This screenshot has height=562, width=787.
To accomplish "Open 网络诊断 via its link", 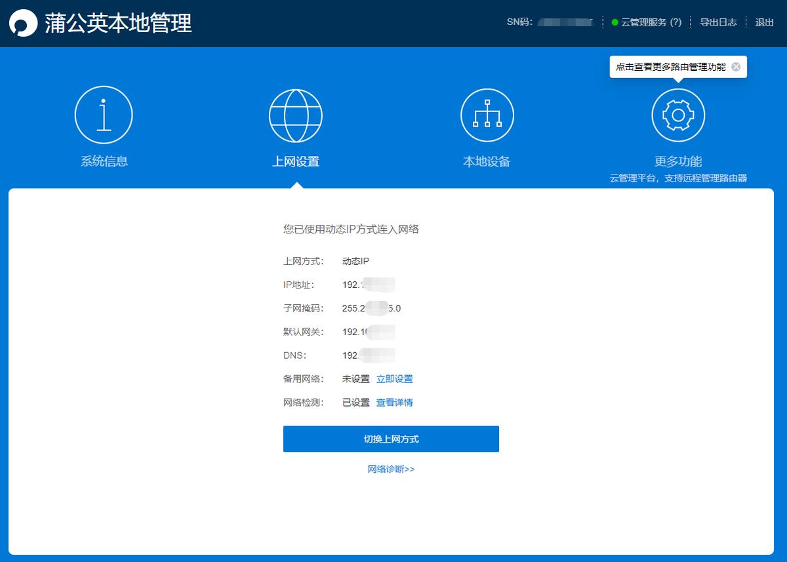I will pyautogui.click(x=391, y=470).
